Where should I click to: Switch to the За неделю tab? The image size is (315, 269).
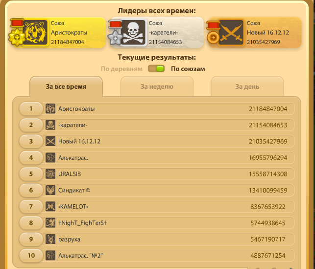[157, 86]
